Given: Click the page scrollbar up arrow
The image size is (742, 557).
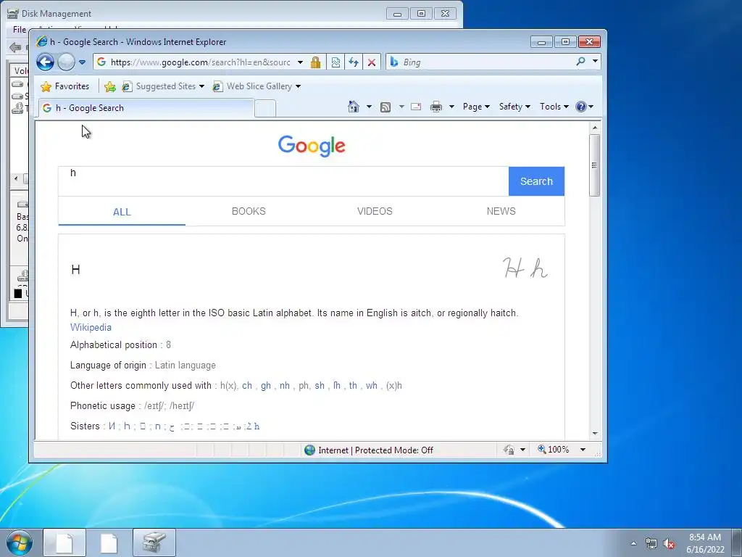Looking at the screenshot, I should (595, 128).
